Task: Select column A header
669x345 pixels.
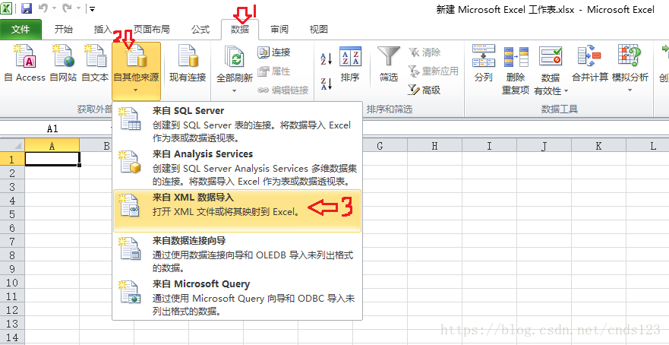Action: point(52,146)
